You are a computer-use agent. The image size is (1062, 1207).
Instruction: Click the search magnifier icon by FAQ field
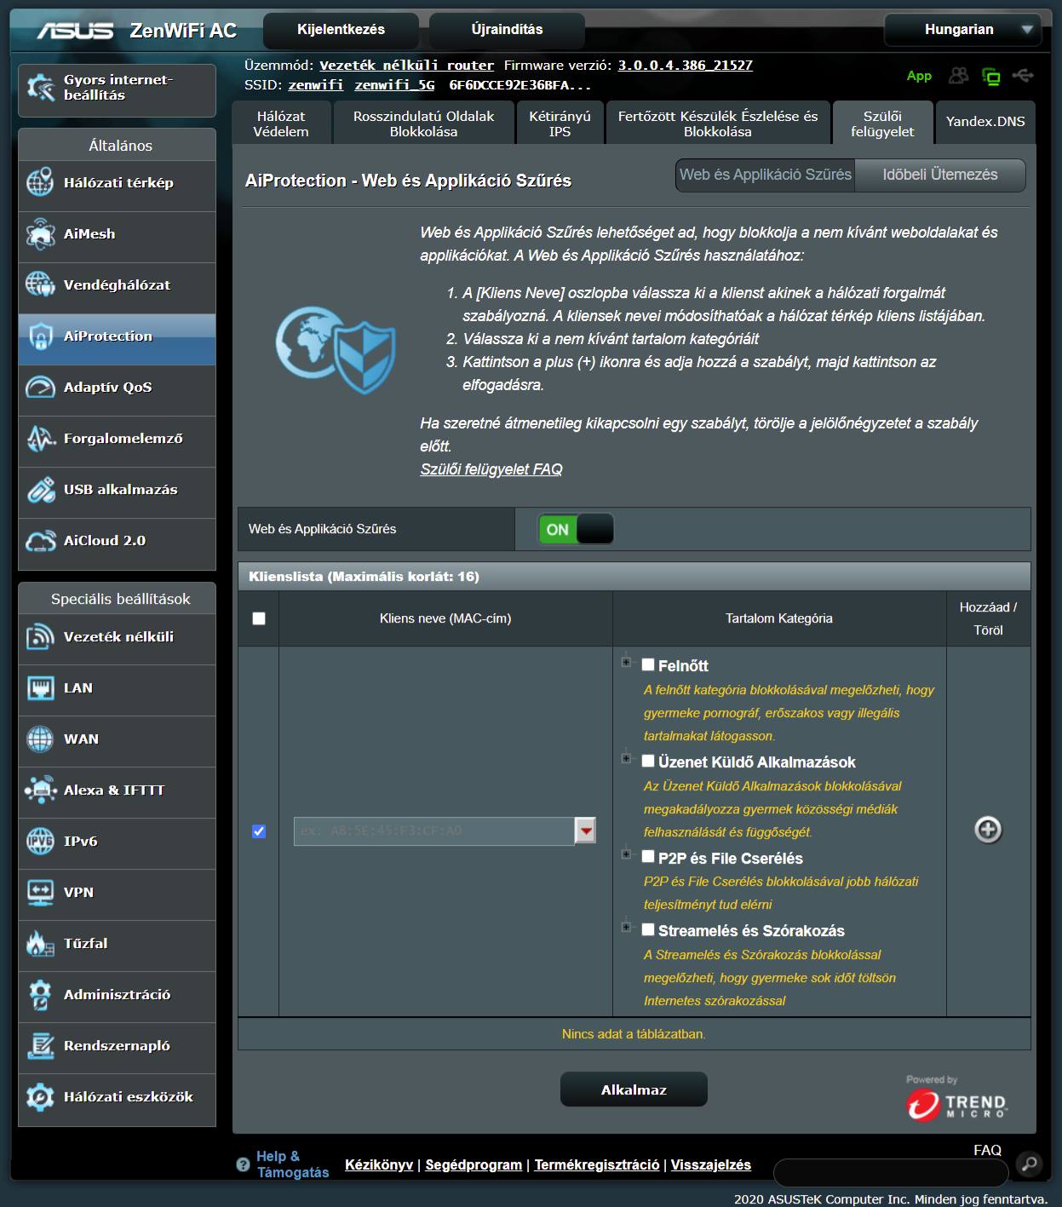(x=1029, y=1164)
